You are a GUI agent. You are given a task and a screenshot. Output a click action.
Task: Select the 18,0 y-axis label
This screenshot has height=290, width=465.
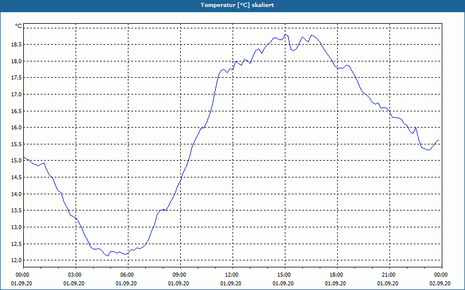[17, 61]
